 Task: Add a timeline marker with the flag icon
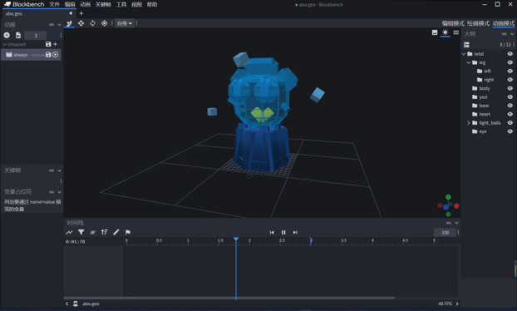(x=128, y=232)
